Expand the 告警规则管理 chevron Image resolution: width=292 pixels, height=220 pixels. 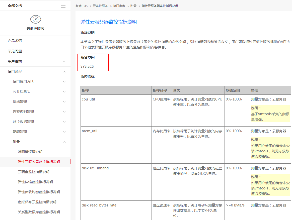(x=64, y=112)
